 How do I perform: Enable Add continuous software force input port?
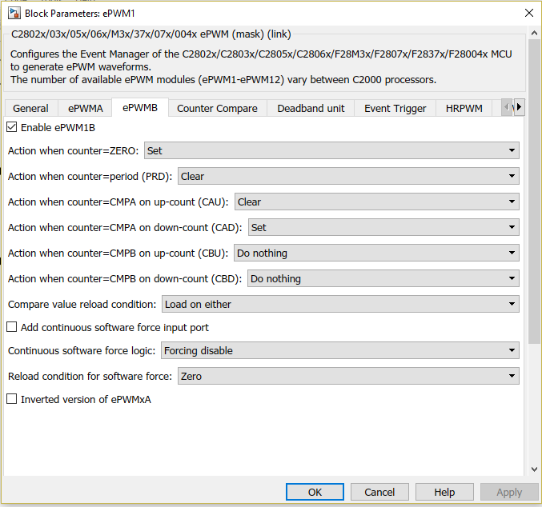tap(12, 327)
